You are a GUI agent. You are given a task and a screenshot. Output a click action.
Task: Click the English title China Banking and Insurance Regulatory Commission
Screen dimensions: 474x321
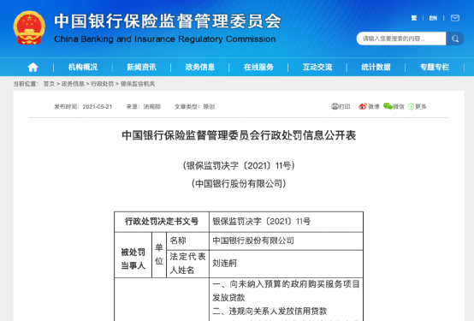165,39
